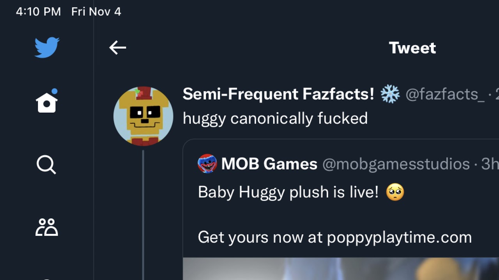Open the "Baby Huggy plush is live!" quote

(288, 192)
